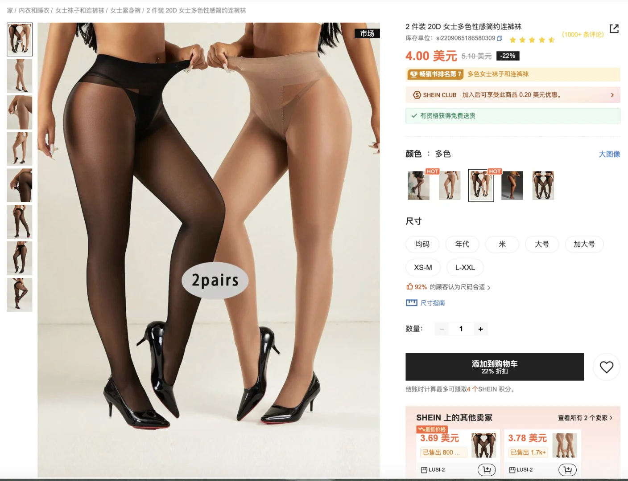Open the 尺寸指南 ruler icon

click(411, 303)
